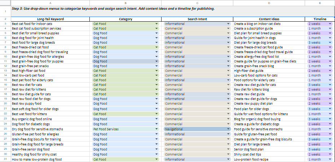335x162 pixels.
Task: Select column E header
Action: point(320,3)
